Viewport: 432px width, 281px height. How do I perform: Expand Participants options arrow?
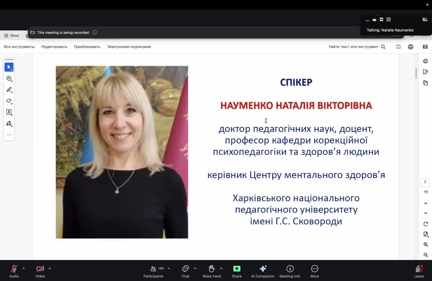point(169,269)
